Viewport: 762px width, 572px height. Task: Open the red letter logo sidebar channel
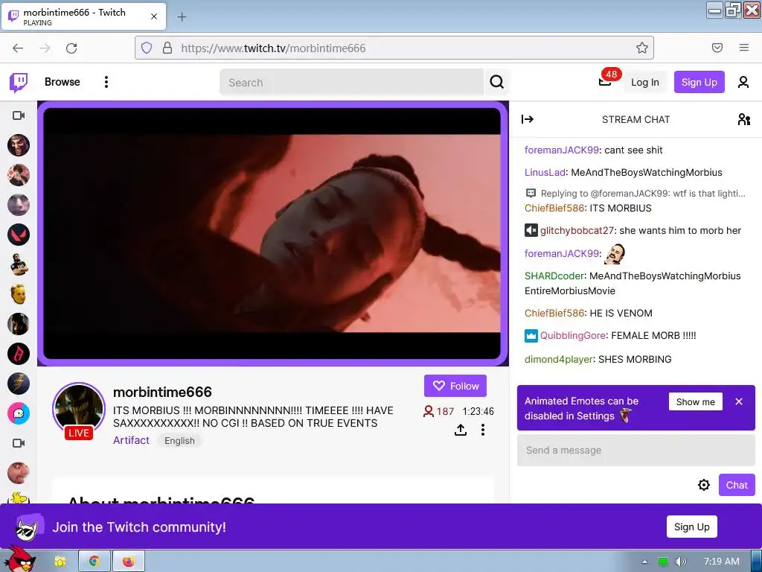pyautogui.click(x=19, y=354)
